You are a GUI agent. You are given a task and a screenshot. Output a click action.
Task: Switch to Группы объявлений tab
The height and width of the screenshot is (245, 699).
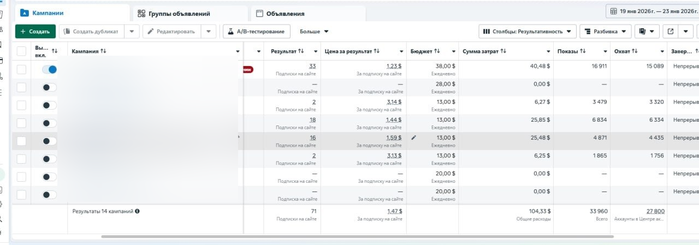189,13
